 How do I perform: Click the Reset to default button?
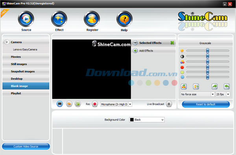point(206,104)
